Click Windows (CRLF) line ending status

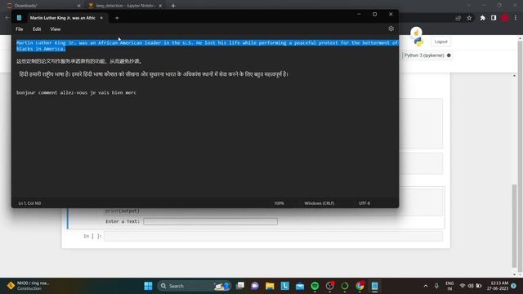319,203
